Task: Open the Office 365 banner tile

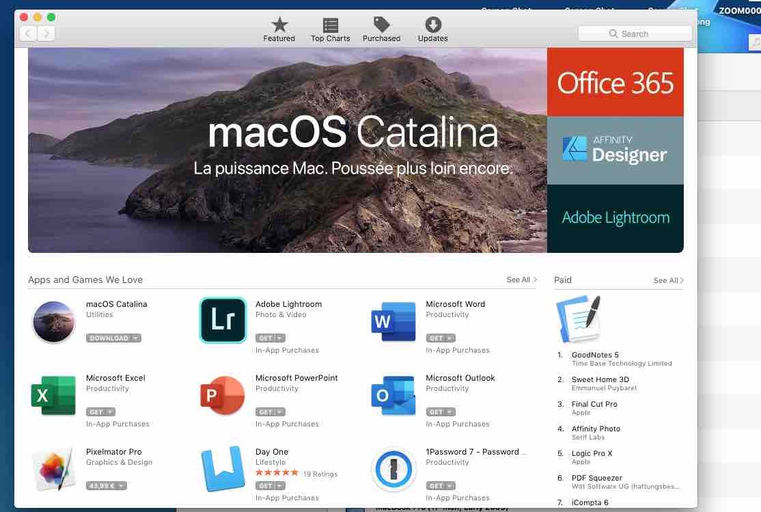Action: click(615, 82)
